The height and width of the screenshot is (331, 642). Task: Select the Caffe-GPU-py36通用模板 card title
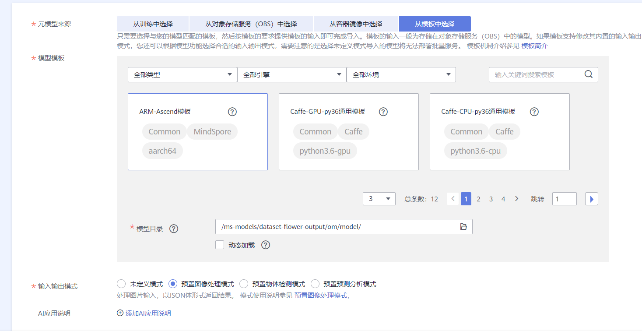click(328, 112)
